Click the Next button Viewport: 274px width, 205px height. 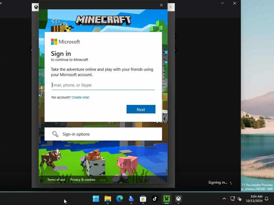pyautogui.click(x=141, y=109)
